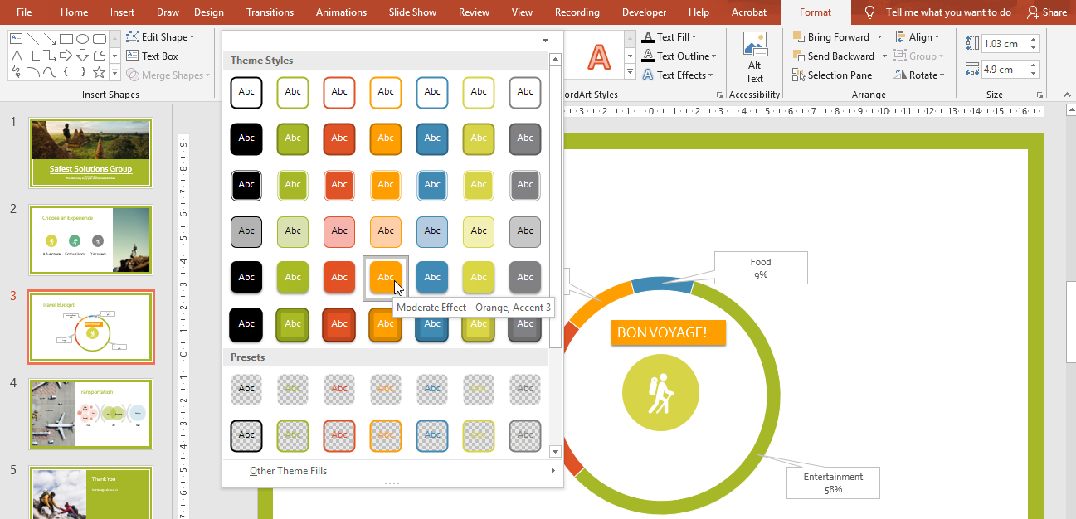
Task: Expand the Rotate options menu
Action: pos(921,75)
